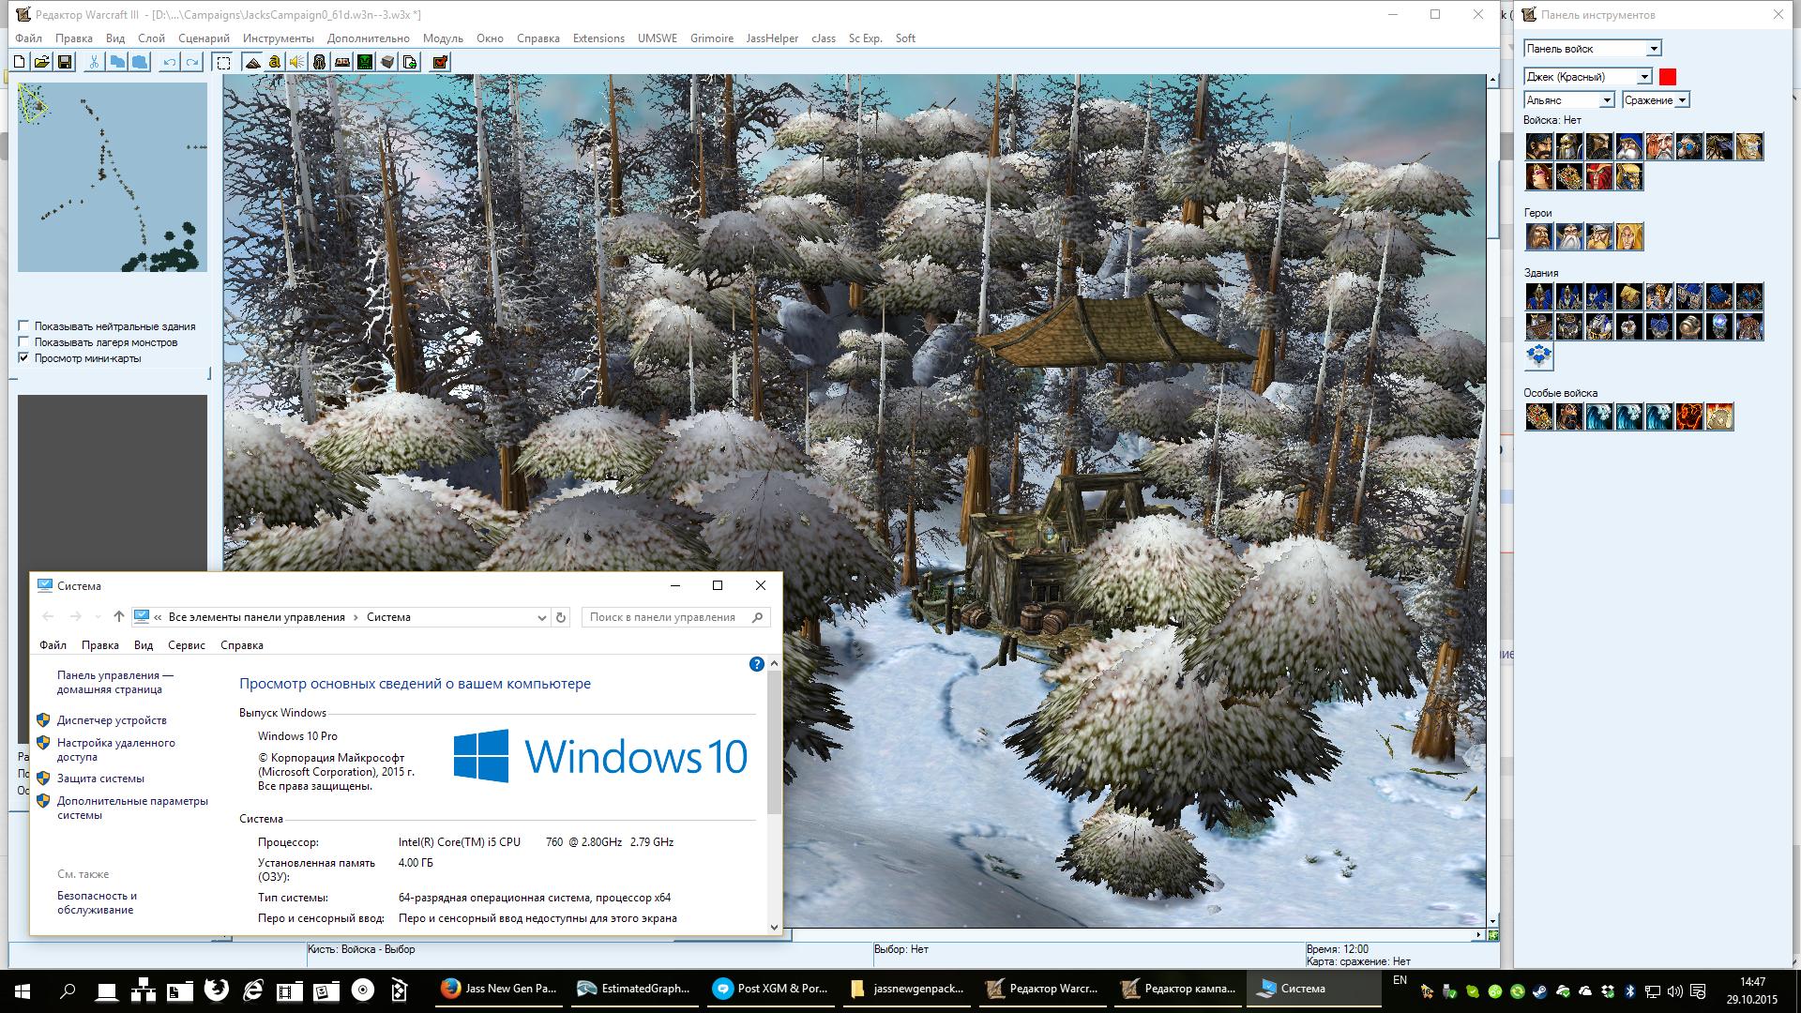Select the start location building icon
1801x1013 pixels.
coord(1539,356)
